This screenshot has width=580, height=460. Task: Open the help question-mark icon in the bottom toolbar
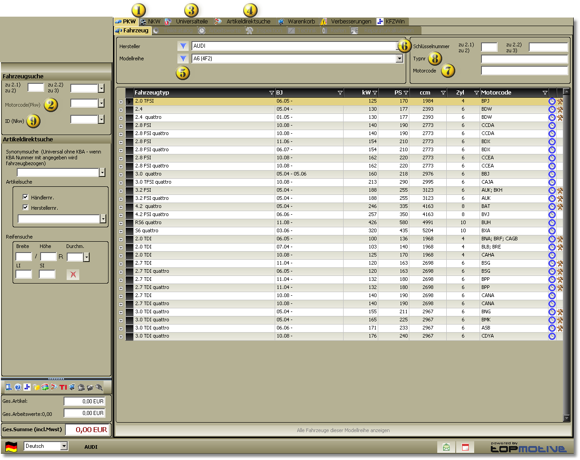point(18,387)
